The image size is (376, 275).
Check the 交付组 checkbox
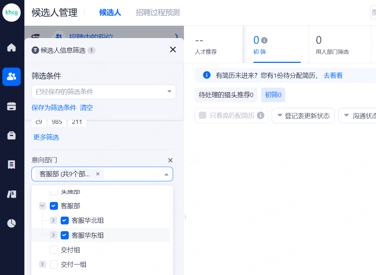pyautogui.click(x=54, y=250)
